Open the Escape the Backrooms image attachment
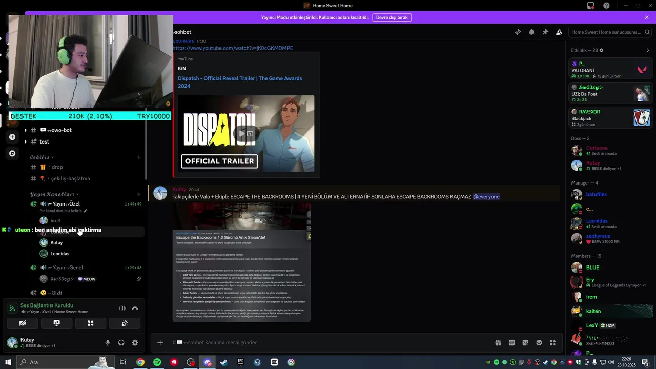Viewport: 656px width, 369px height. click(x=241, y=262)
